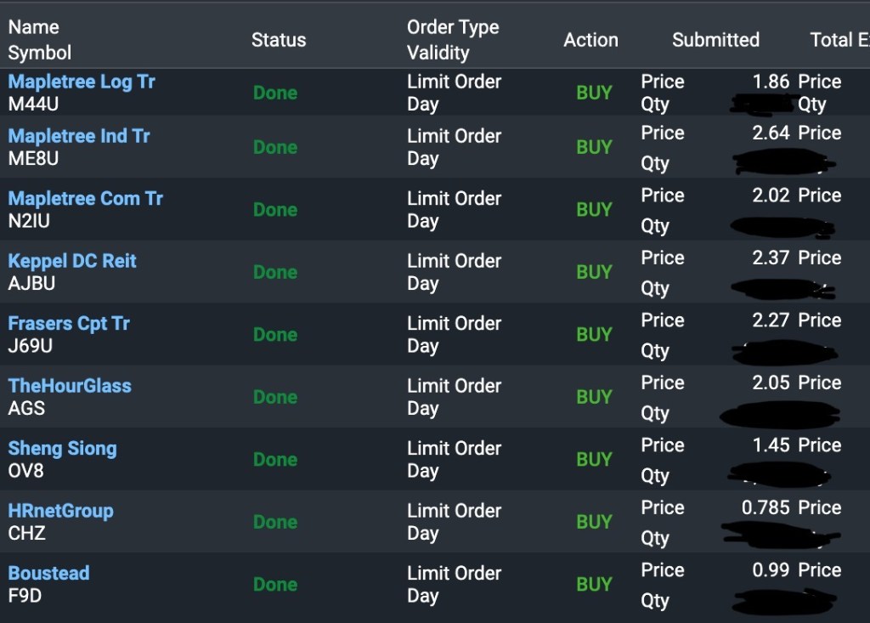Open the Mapletree Ind Tr stock link
The width and height of the screenshot is (870, 623).
click(79, 136)
